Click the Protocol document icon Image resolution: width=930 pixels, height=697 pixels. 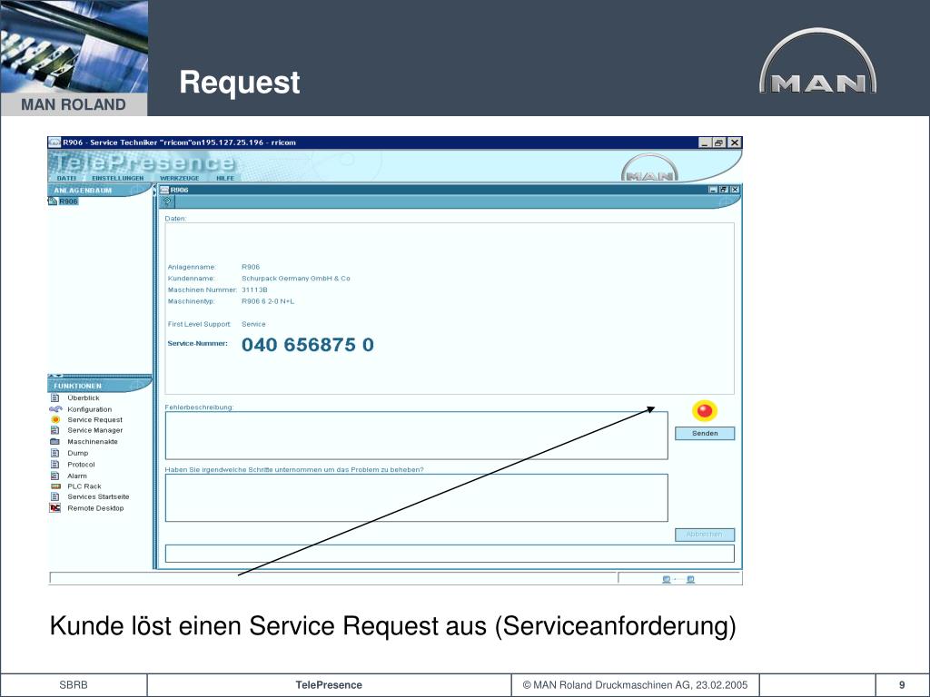point(54,464)
